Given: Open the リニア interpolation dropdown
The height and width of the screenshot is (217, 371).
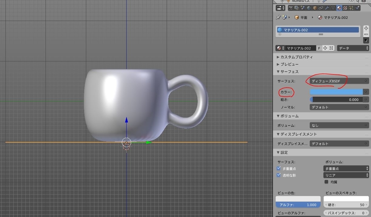Looking at the screenshot, I should (346, 175).
